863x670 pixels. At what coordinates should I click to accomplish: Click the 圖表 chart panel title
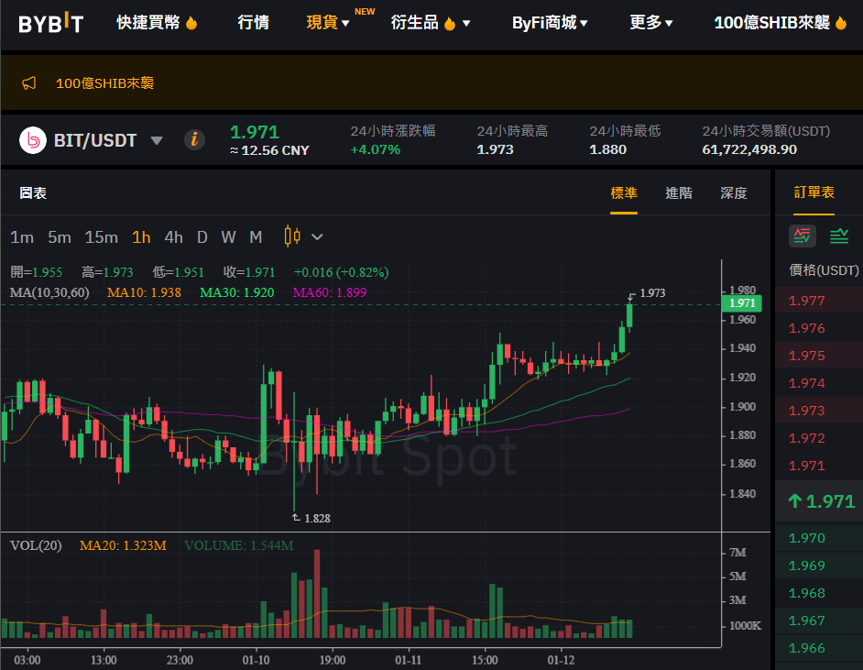[x=33, y=193]
